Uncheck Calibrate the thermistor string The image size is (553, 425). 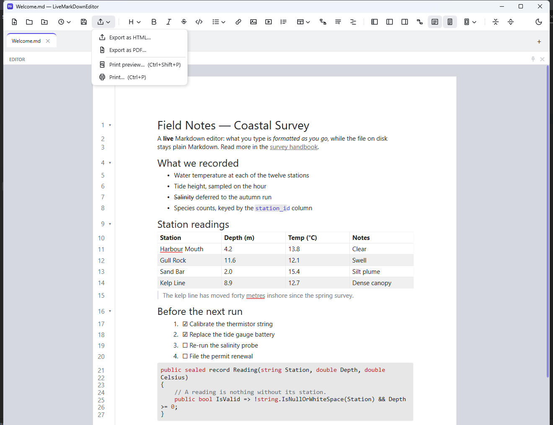point(185,324)
